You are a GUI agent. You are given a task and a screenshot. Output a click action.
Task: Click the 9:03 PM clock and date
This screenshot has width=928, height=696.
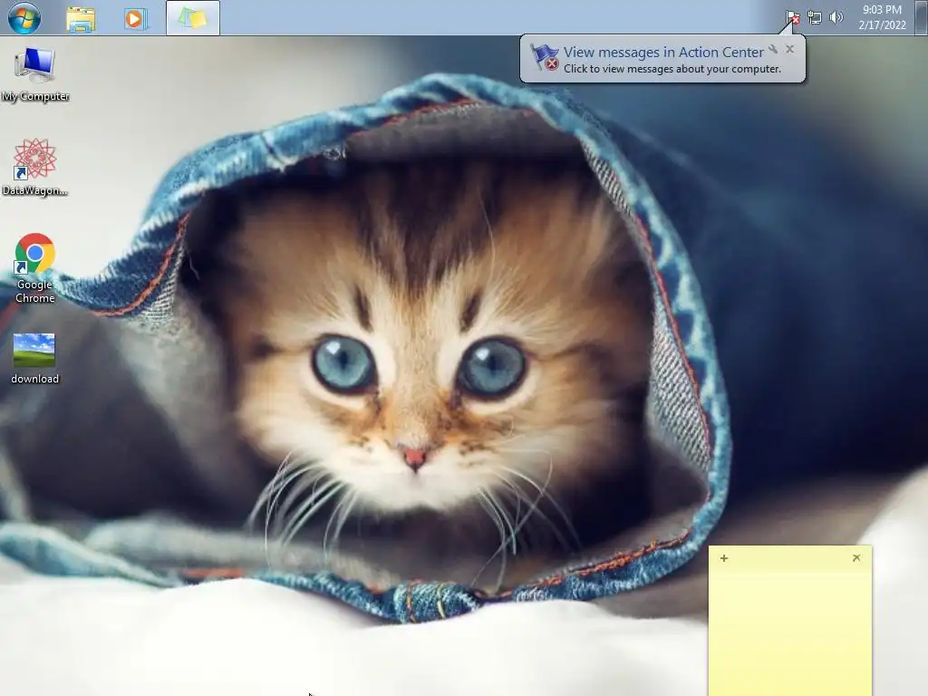[882, 17]
